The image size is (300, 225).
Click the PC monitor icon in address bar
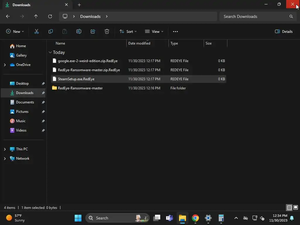(65, 16)
